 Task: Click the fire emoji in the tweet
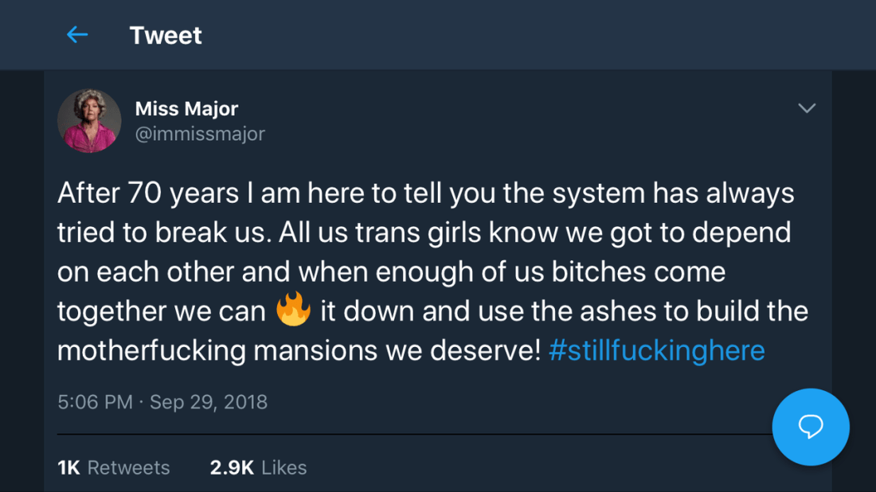point(293,310)
